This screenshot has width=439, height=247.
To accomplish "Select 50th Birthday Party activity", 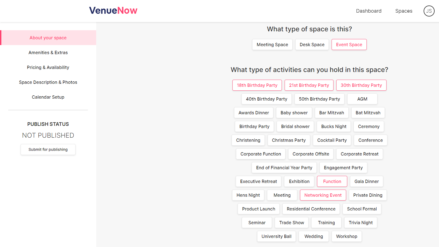I will coord(319,99).
